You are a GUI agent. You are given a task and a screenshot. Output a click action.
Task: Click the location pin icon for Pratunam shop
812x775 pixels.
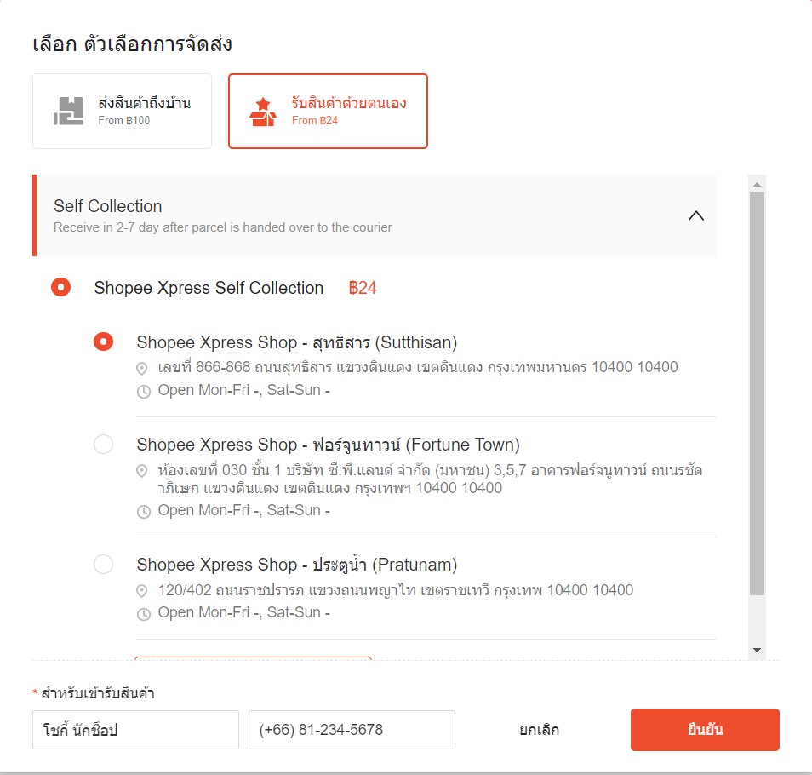[x=144, y=590]
